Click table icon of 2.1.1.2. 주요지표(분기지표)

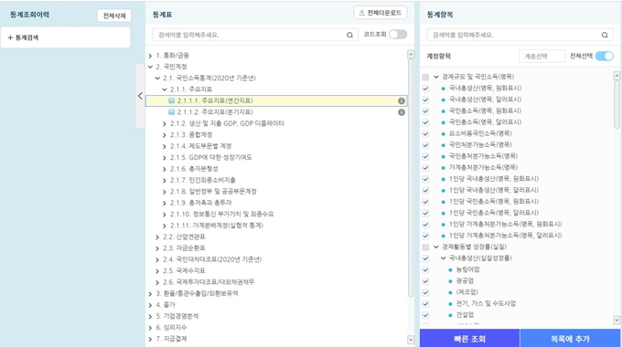171,112
